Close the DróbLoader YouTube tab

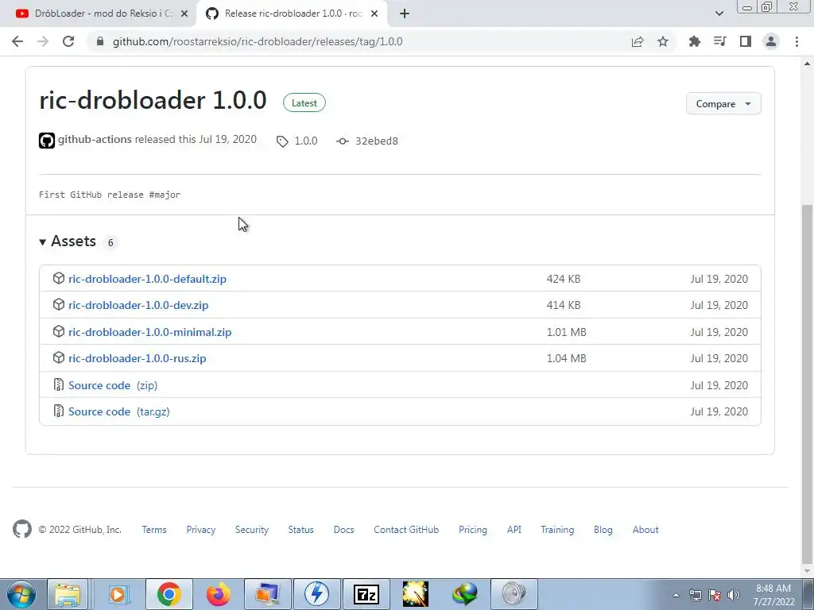[x=184, y=14]
